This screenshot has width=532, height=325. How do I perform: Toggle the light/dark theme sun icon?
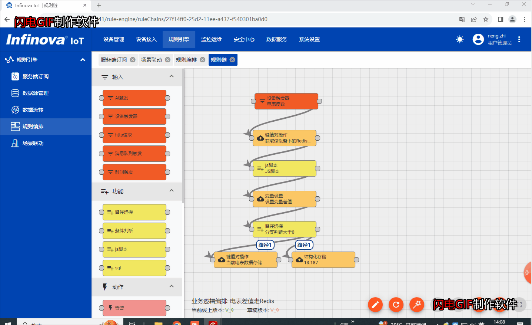point(460,39)
